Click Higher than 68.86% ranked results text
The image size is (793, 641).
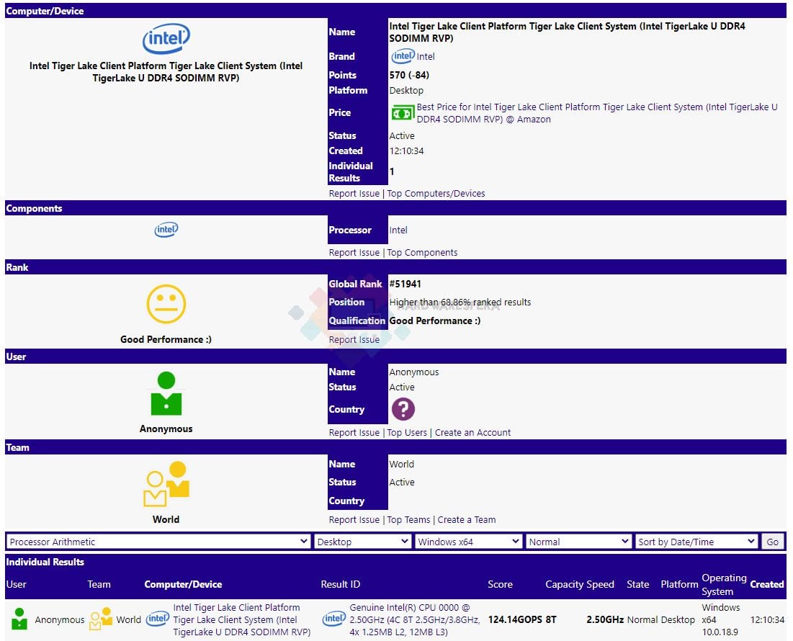(460, 302)
